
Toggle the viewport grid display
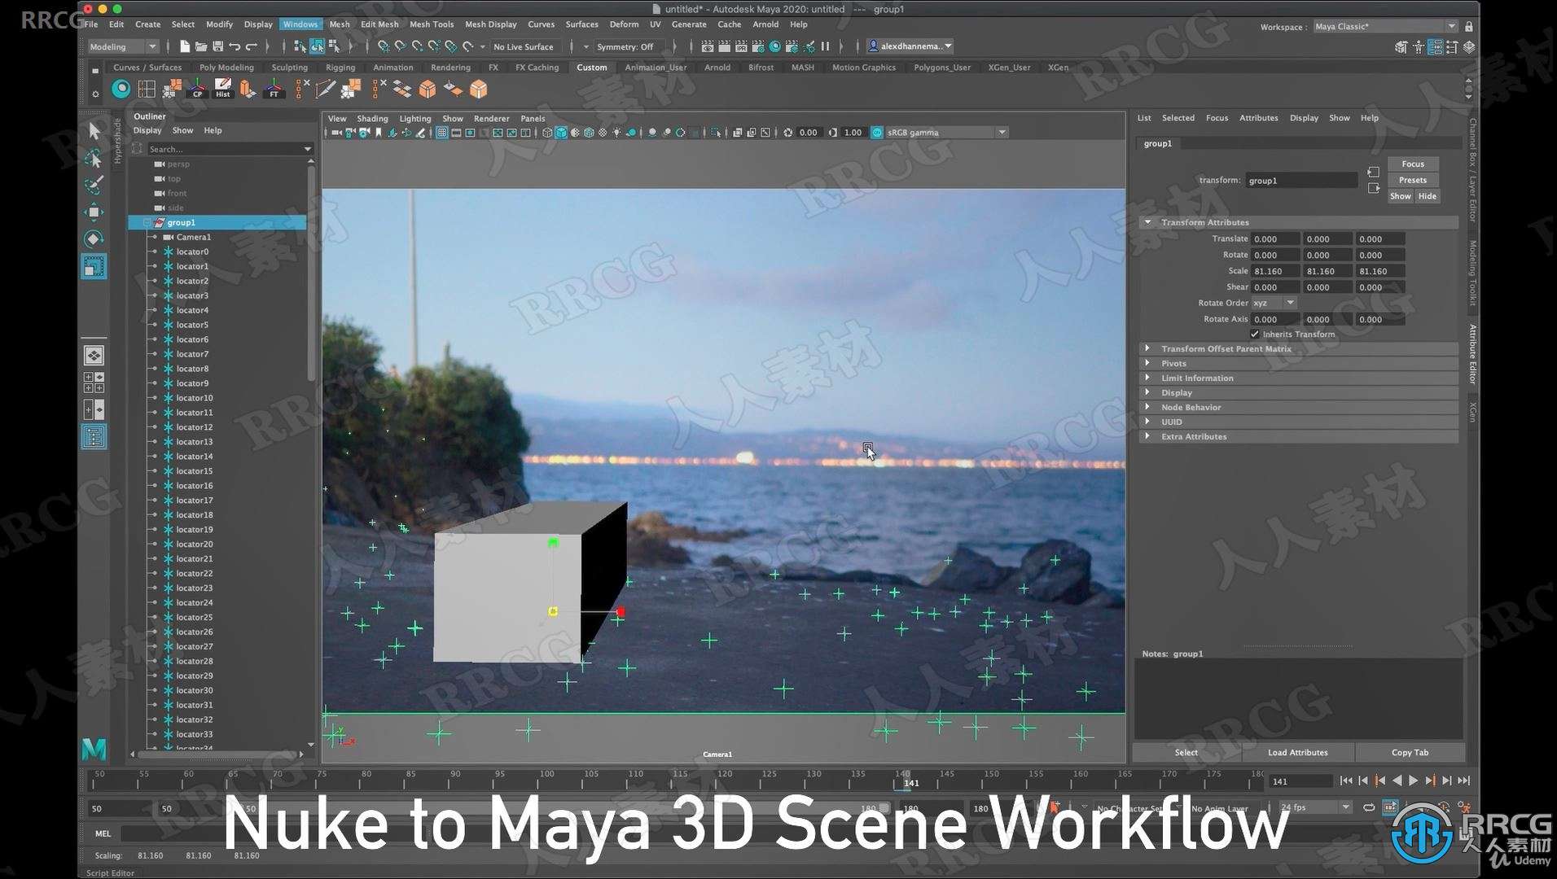pyautogui.click(x=441, y=133)
